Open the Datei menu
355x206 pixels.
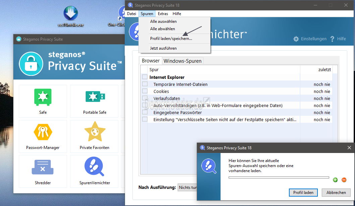[x=131, y=14]
